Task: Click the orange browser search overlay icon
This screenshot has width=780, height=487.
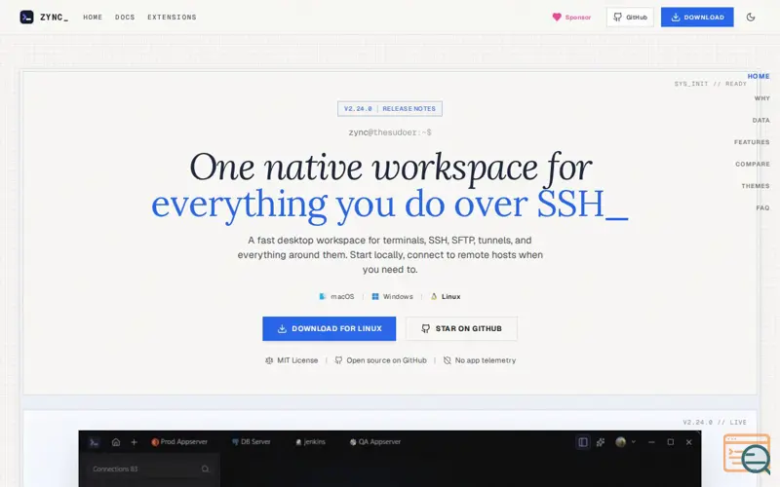Action: [x=746, y=454]
